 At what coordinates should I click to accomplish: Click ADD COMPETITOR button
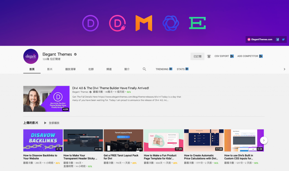(x=250, y=56)
